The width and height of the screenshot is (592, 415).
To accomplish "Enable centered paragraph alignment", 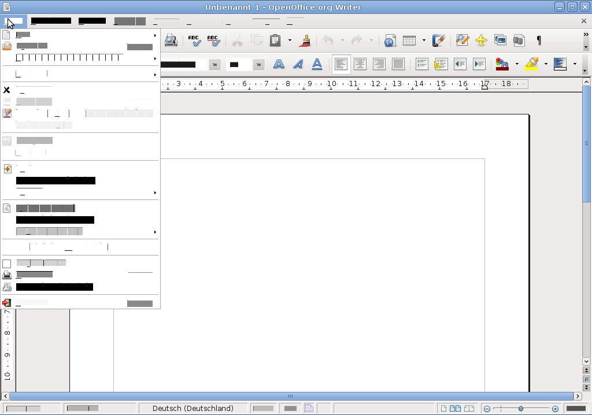I will pos(360,64).
